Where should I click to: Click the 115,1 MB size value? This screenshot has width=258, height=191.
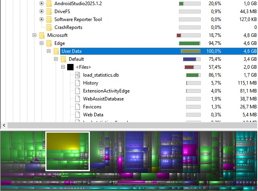247,83
